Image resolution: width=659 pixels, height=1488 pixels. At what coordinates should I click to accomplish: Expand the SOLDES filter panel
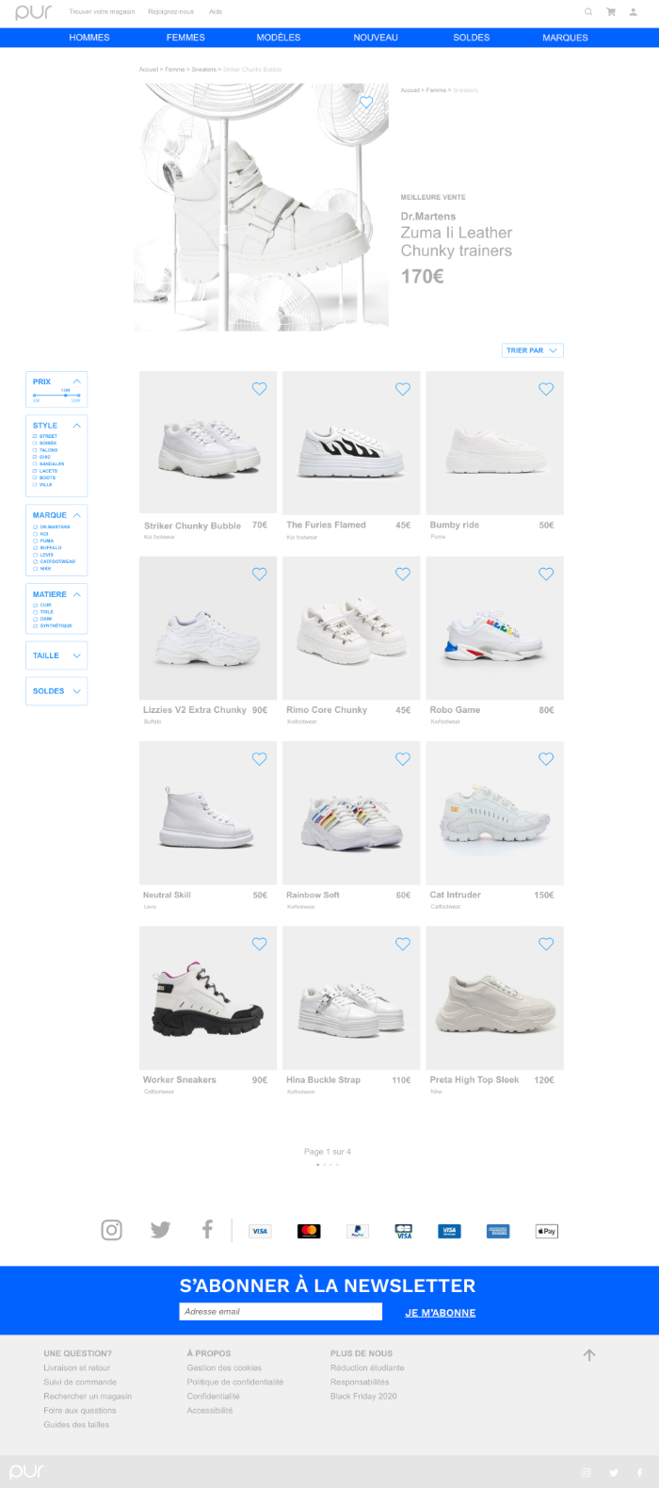point(56,691)
